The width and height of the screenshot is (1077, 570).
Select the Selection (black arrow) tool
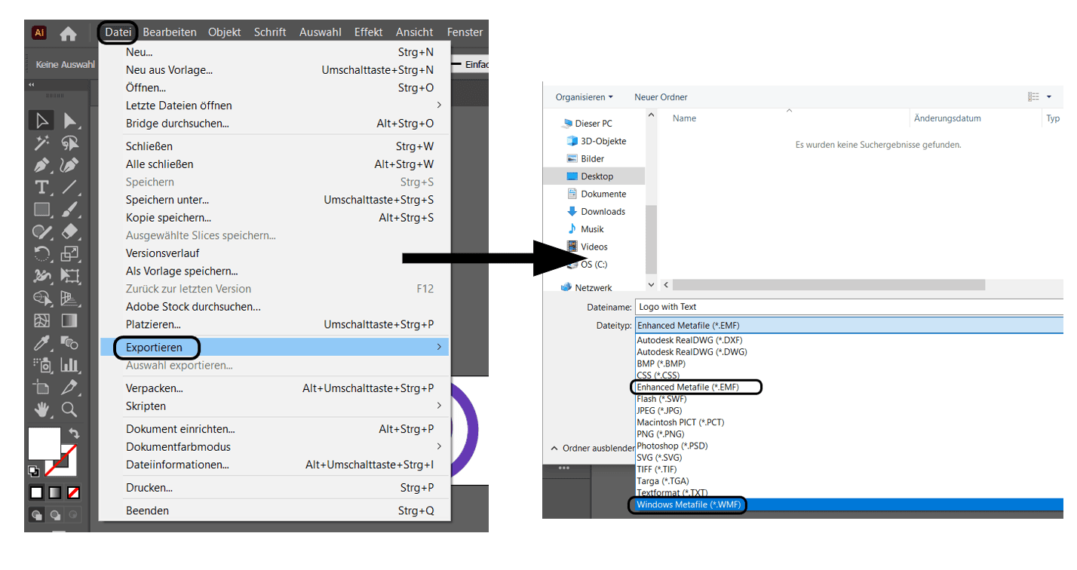tap(42, 121)
